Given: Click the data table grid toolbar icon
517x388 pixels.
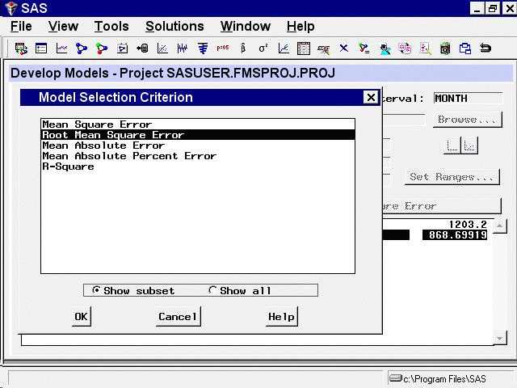Looking at the screenshot, I should [304, 48].
